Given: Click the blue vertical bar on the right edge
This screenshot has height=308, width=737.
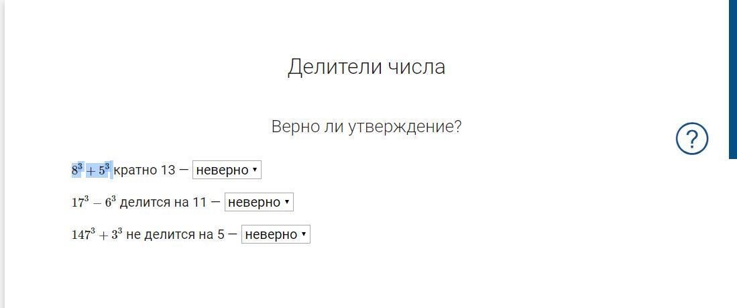Looking at the screenshot, I should pyautogui.click(x=733, y=79).
